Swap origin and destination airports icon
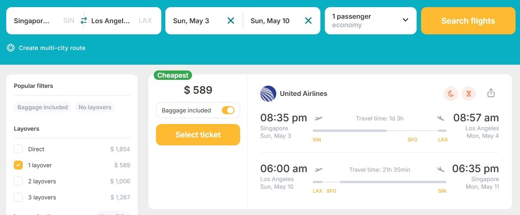Viewport: 520px width, 215px height. click(84, 21)
